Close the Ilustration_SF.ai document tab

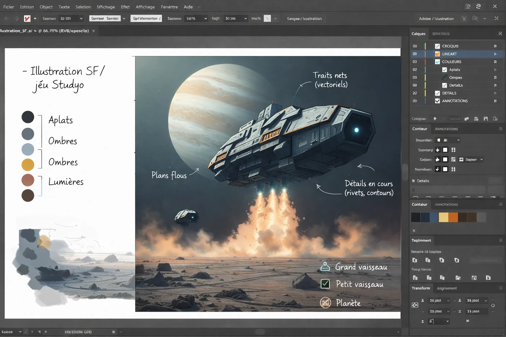click(94, 31)
